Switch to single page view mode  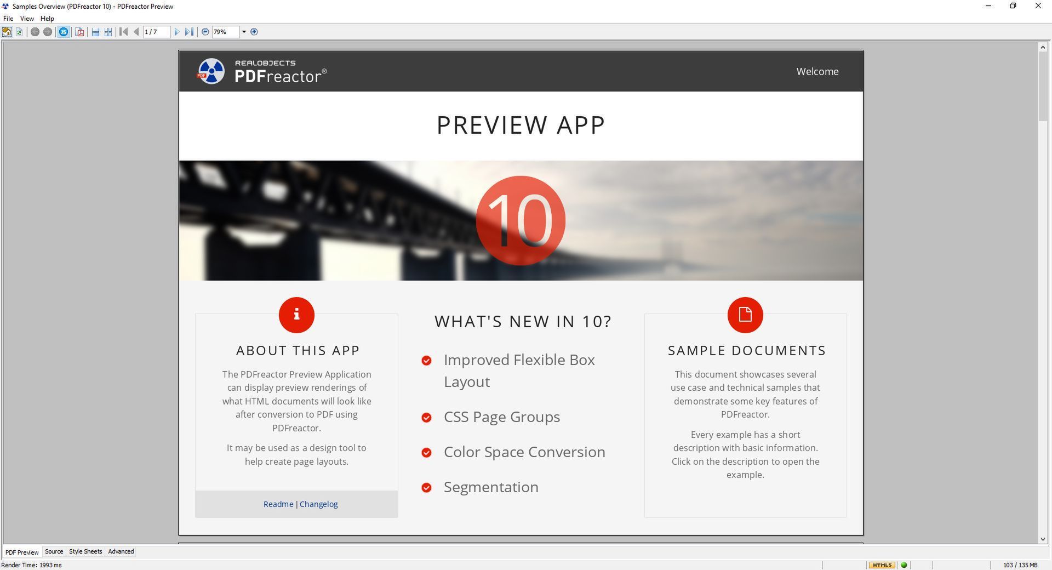[x=94, y=32]
